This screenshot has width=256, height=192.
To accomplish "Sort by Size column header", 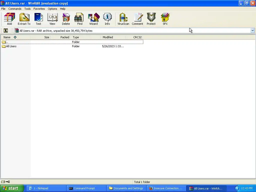I will click(x=40, y=37).
